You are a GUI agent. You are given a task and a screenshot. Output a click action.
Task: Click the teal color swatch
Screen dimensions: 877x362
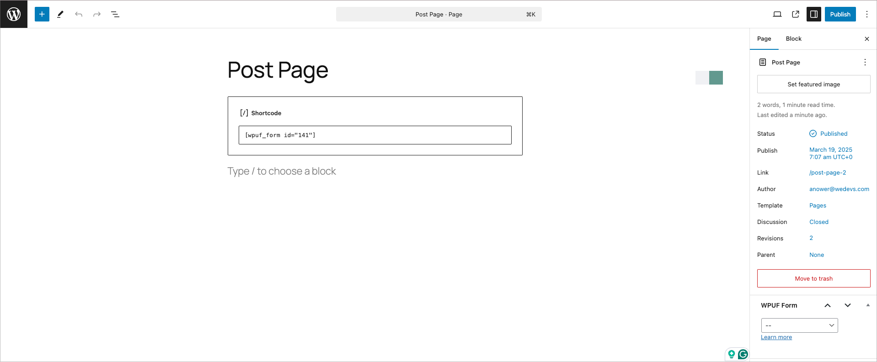[716, 78]
